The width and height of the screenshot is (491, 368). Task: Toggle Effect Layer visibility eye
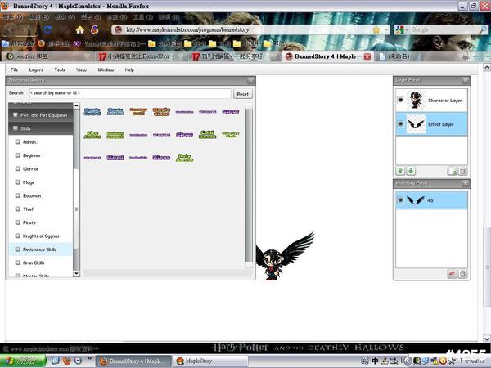(x=400, y=124)
